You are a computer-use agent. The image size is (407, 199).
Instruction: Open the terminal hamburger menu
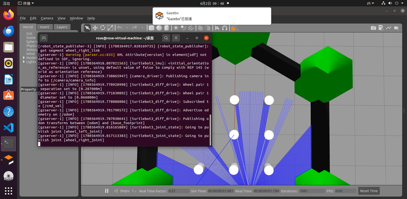coord(176,38)
